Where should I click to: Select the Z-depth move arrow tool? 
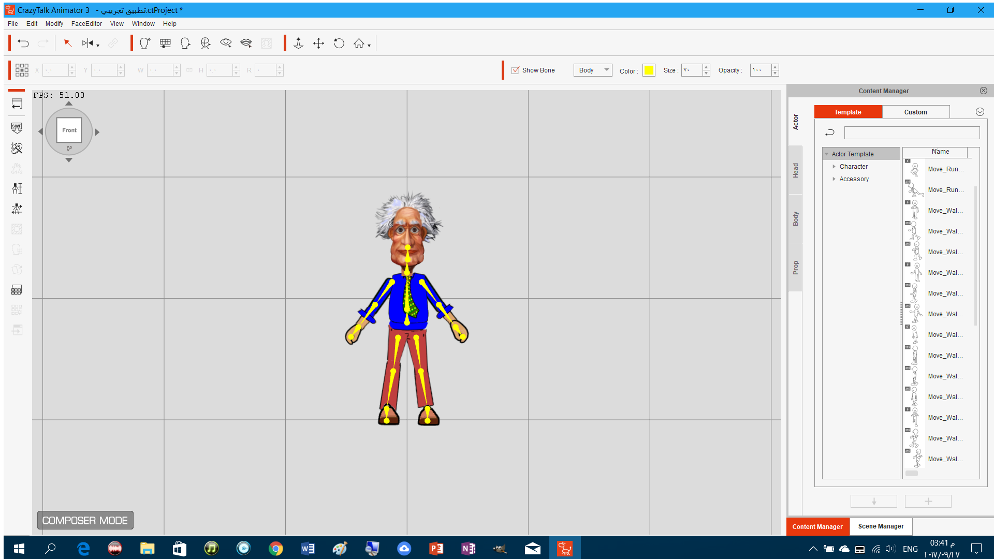(298, 43)
